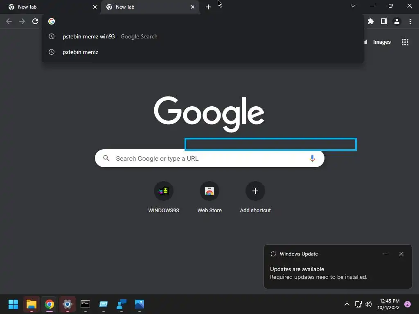This screenshot has height=314, width=419.
Task: Open Google Images link
Action: pos(382,42)
